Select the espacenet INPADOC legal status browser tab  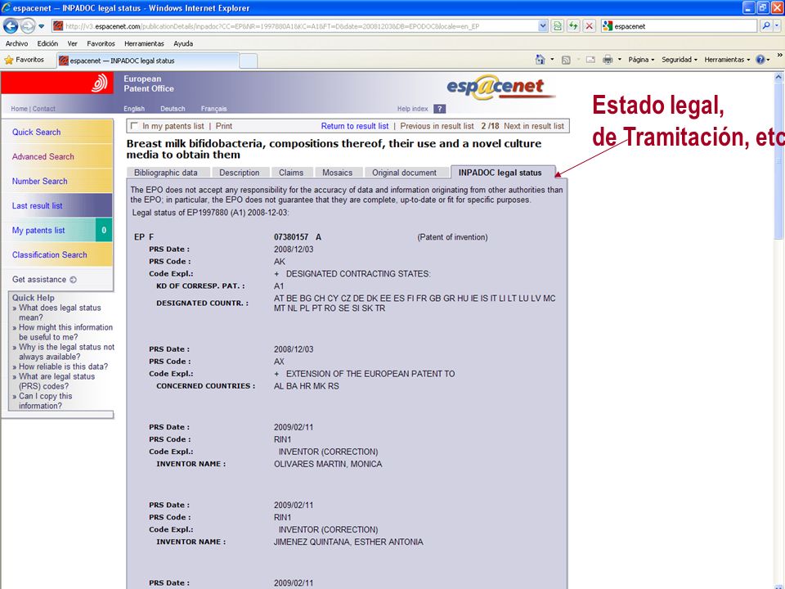coord(148,61)
